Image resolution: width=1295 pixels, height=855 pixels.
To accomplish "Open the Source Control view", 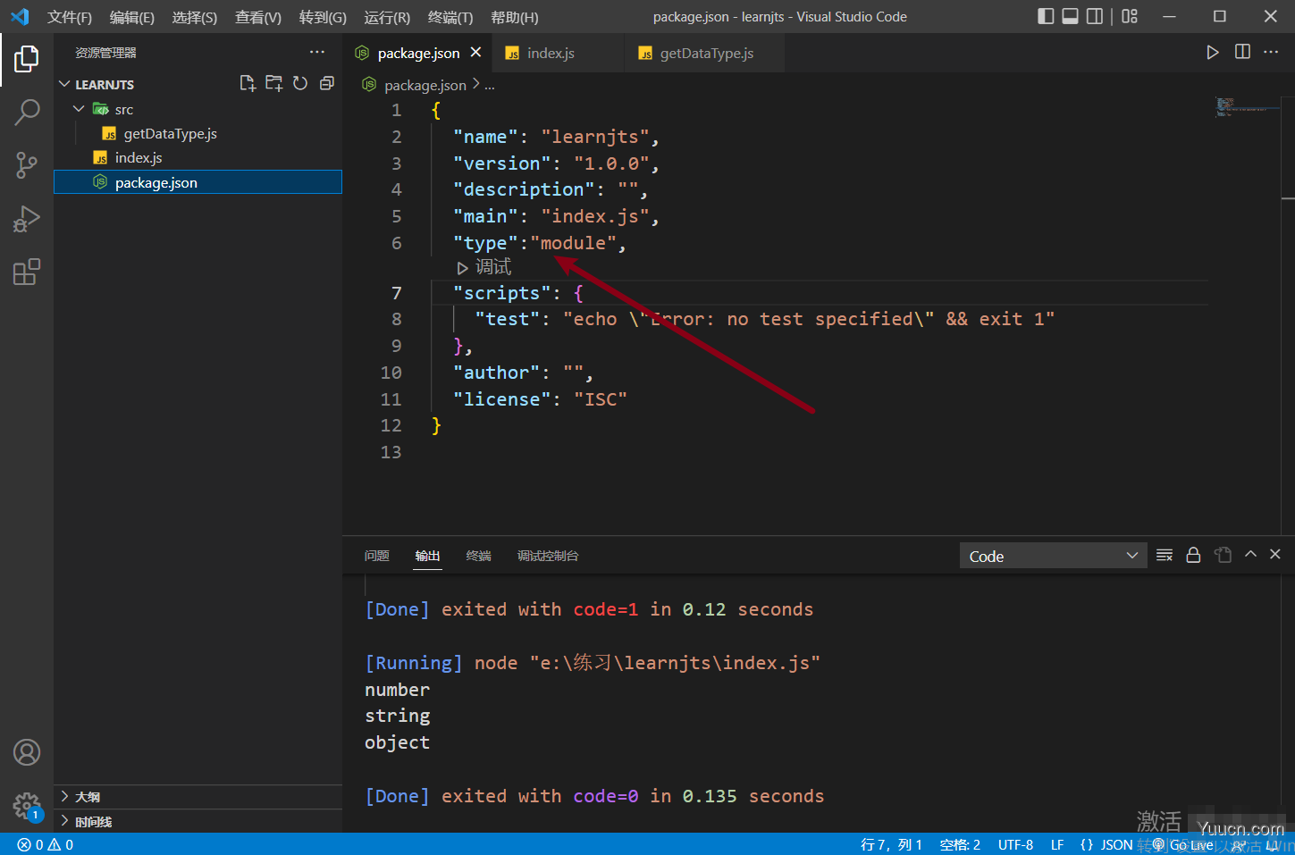I will pyautogui.click(x=27, y=165).
